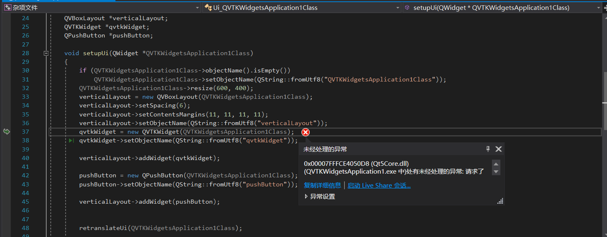
Task: Open the 杂项文件 file dropdown
Action: tap(197, 7)
